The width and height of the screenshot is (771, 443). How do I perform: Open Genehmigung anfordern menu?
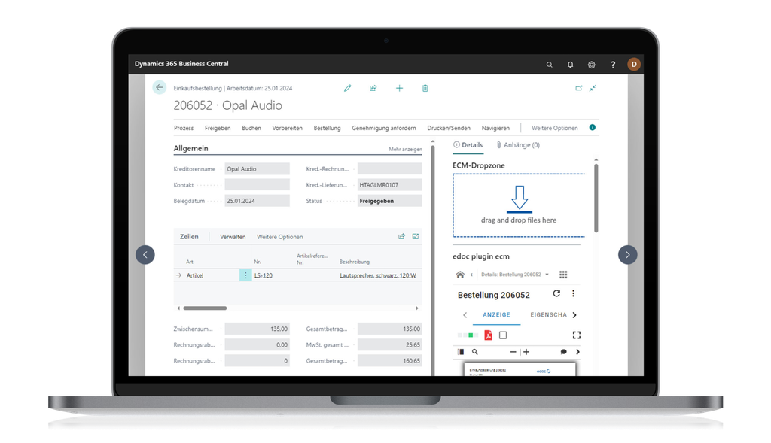click(384, 128)
